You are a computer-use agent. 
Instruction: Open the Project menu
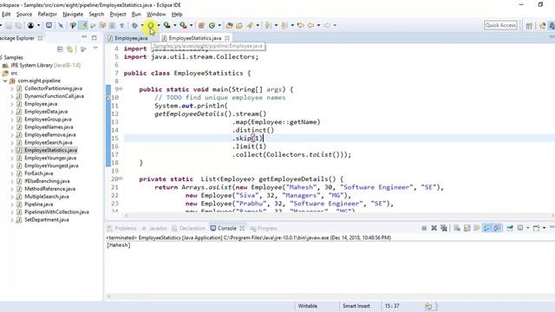(118, 14)
